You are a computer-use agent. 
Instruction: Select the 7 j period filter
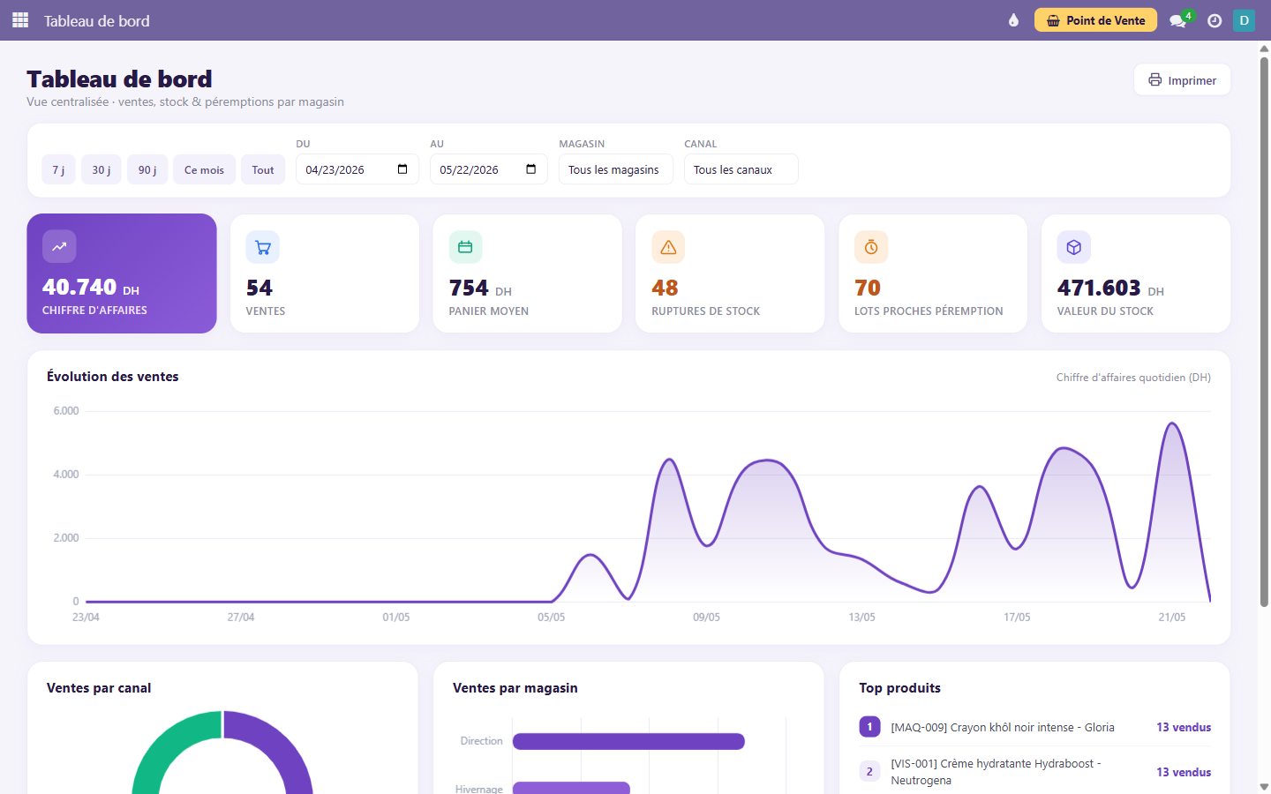pos(58,169)
